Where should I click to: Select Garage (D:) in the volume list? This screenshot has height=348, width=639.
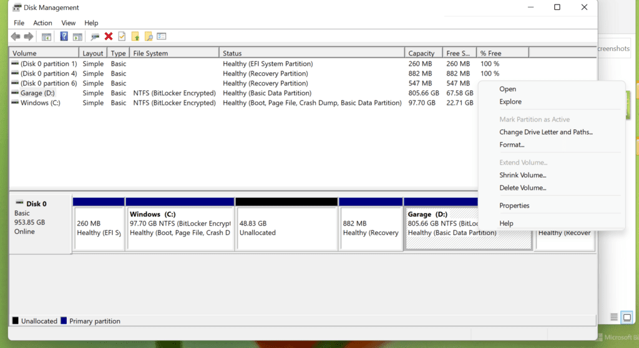(37, 93)
